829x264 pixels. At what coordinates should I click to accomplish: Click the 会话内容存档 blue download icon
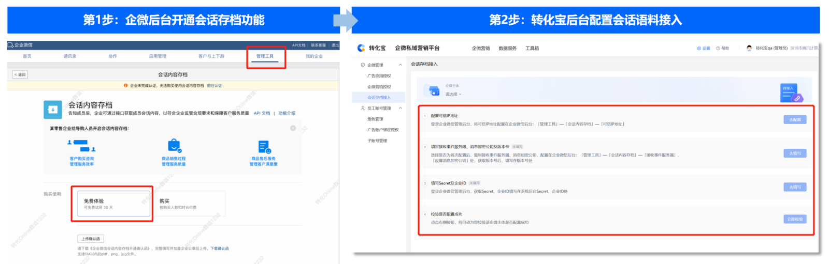point(53,110)
